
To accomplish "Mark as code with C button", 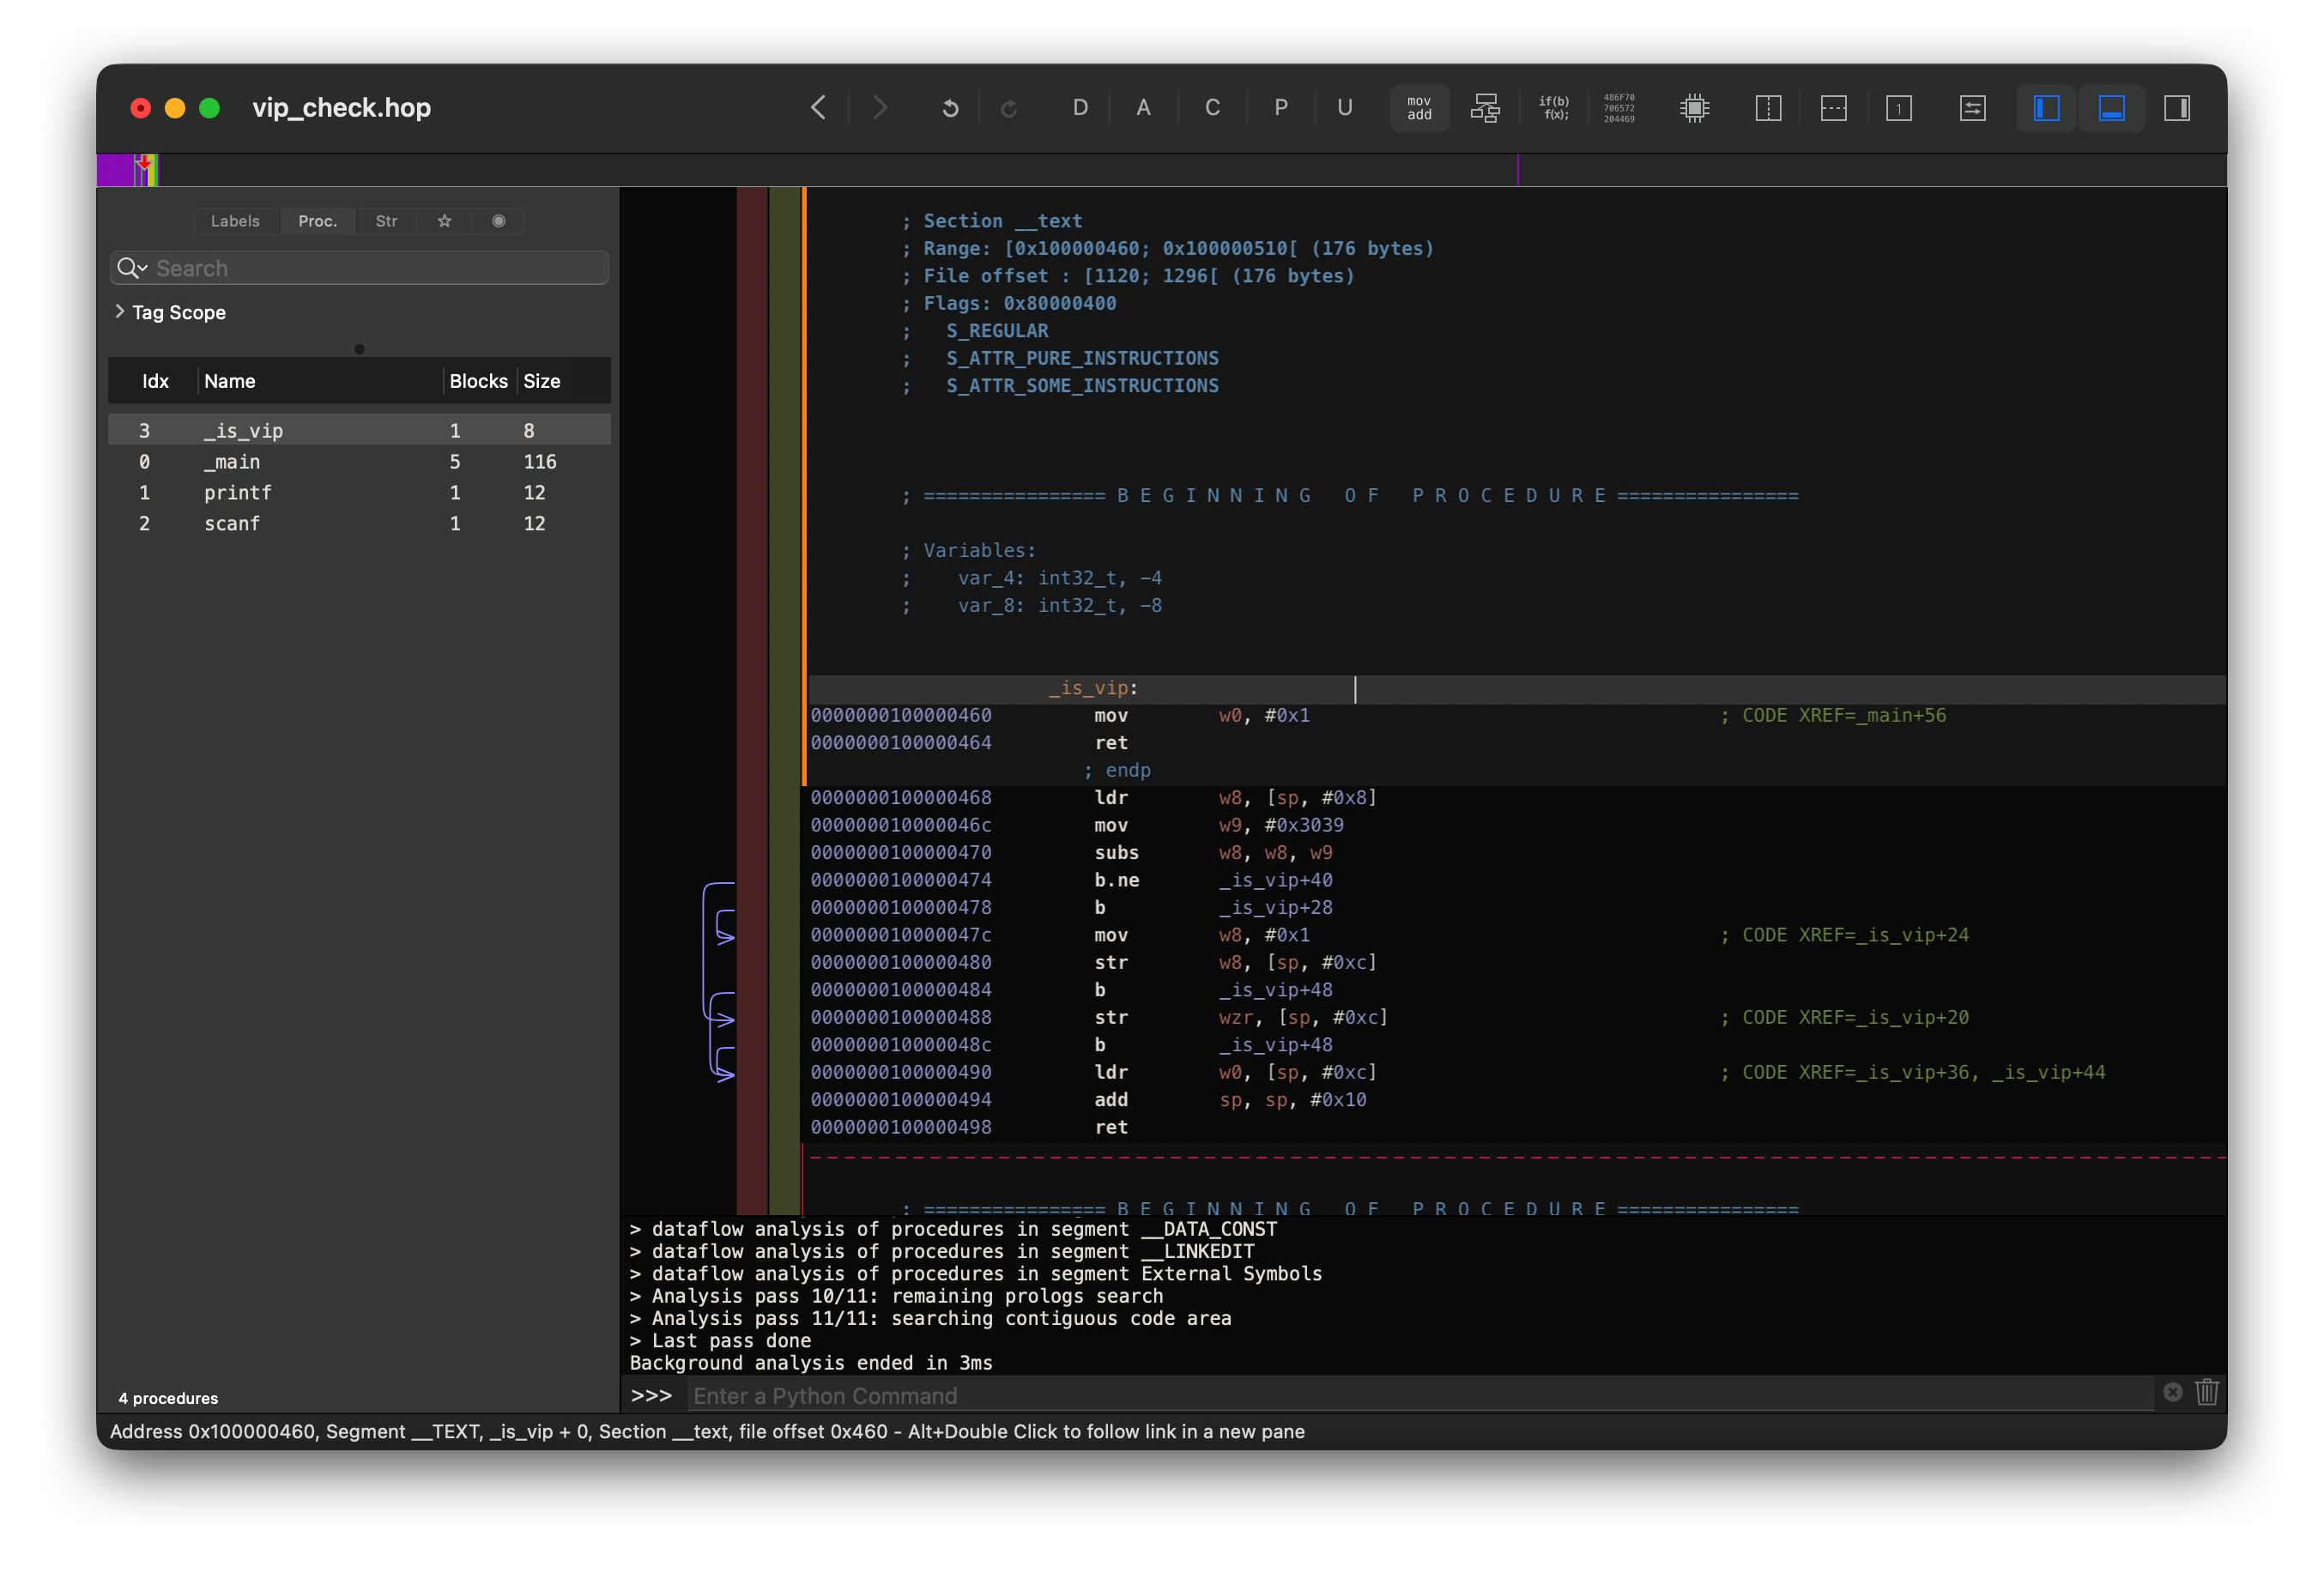I will pyautogui.click(x=1212, y=108).
